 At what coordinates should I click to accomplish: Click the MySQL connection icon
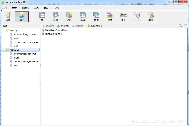(x=7, y=31)
